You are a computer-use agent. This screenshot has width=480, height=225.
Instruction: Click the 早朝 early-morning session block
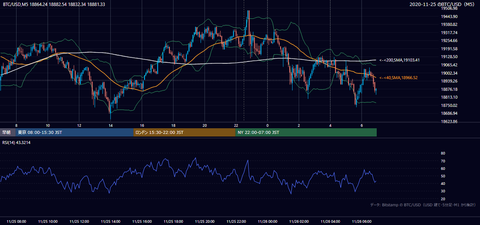pyautogui.click(x=8, y=132)
